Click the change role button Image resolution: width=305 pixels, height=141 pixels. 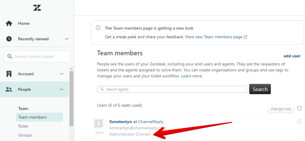coord(280,109)
